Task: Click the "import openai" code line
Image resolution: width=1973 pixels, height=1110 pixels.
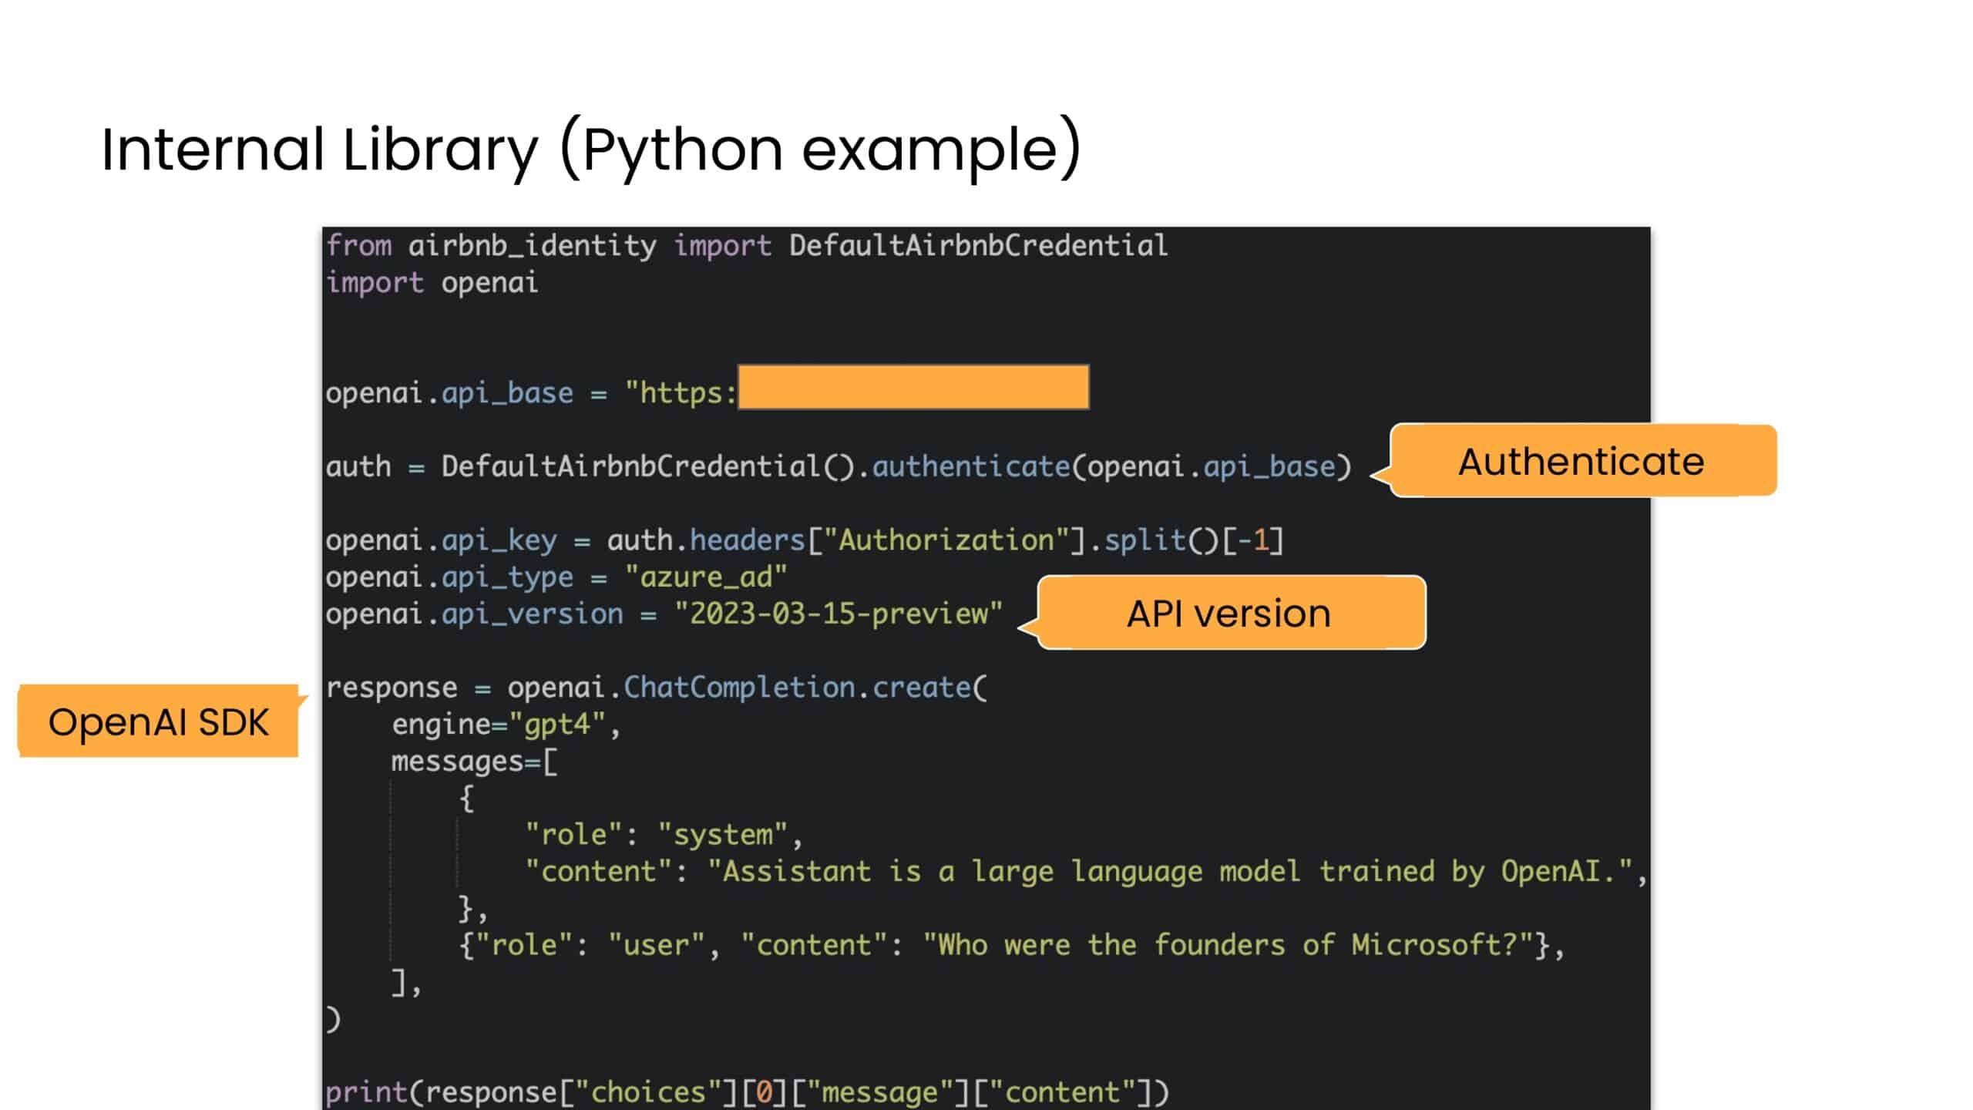Action: click(x=432, y=283)
